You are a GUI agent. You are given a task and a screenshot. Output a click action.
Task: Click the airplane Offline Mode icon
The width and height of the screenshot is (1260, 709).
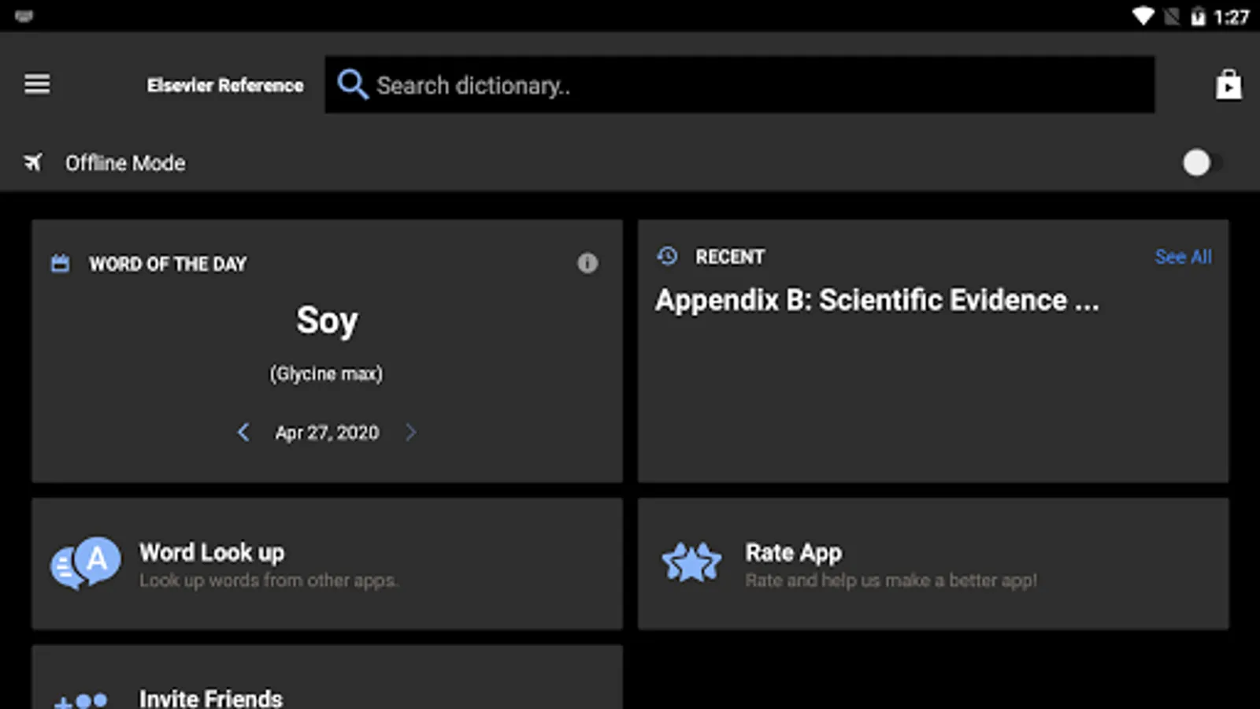pos(33,163)
